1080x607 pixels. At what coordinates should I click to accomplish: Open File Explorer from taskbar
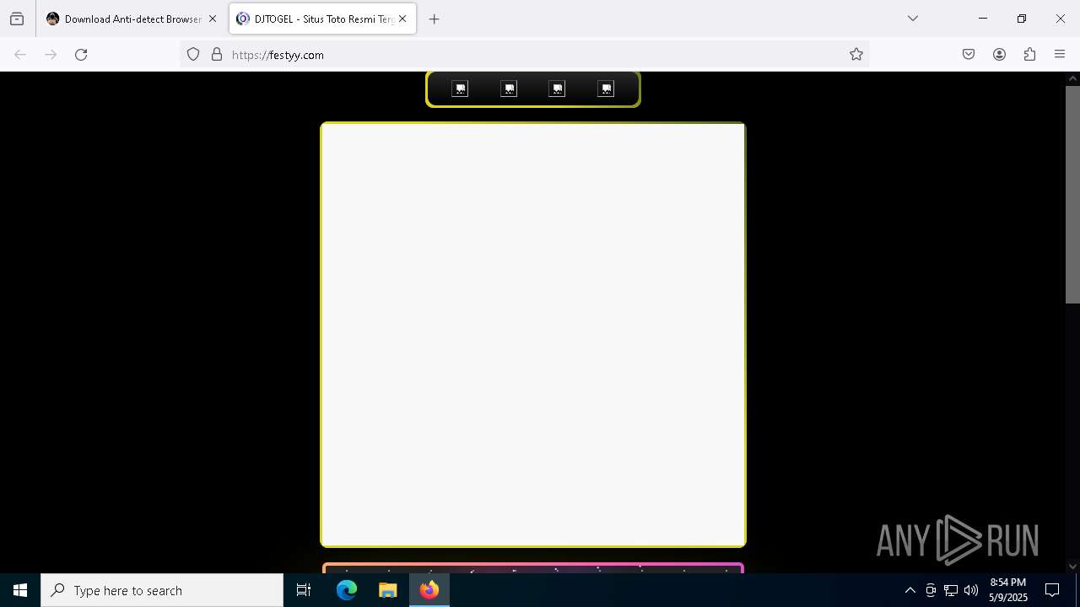[387, 590]
